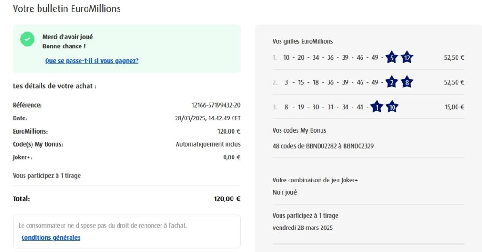Click star number 10 in grid 3

click(392, 107)
